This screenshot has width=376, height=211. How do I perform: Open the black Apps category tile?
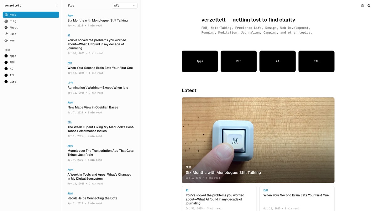[200, 61]
